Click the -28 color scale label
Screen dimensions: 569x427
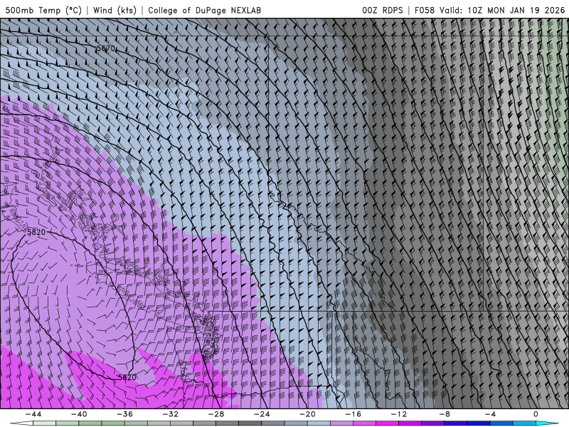(x=216, y=414)
